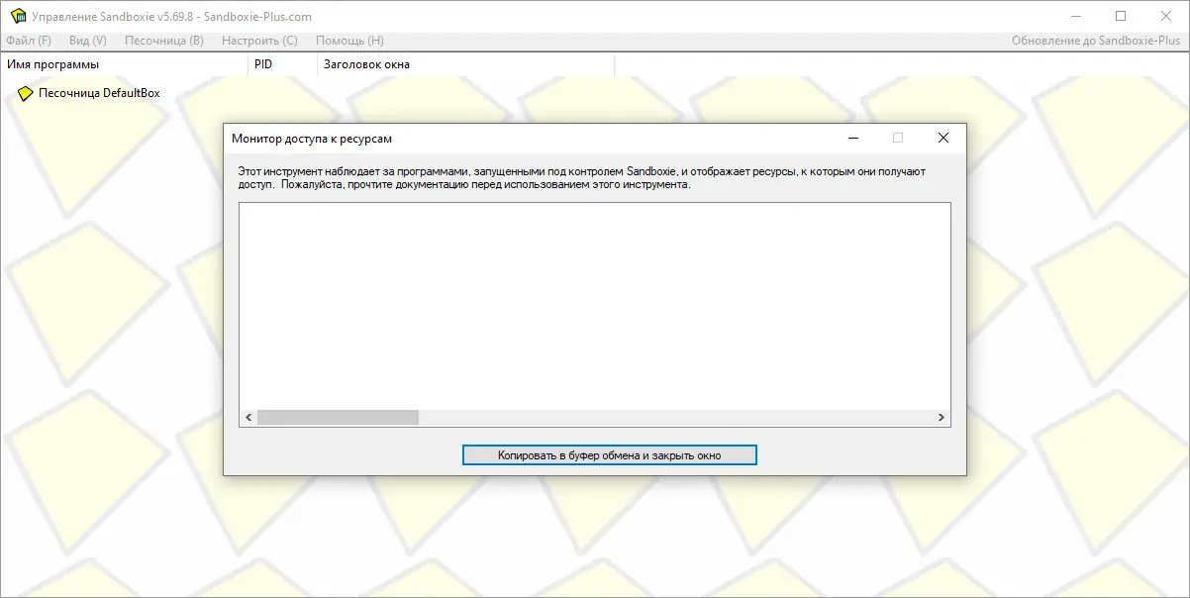The image size is (1190, 598).
Task: Click the PID column header
Action: [282, 64]
